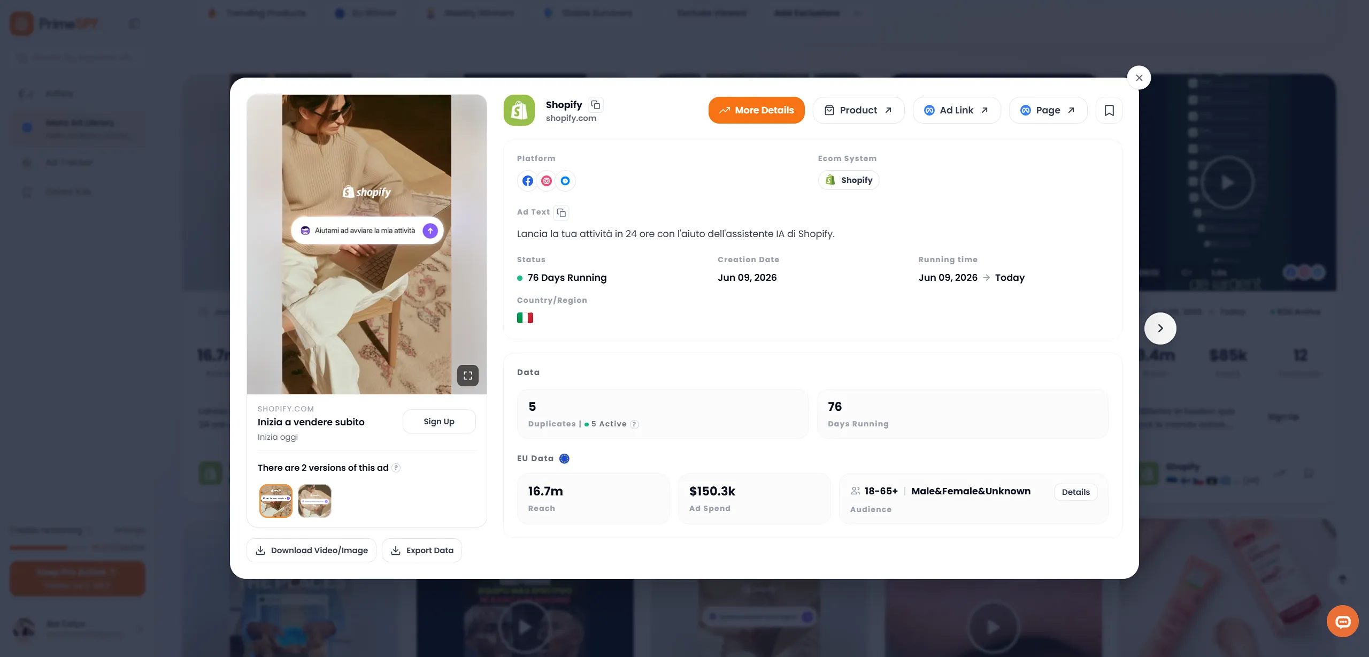Open the orange chat support widget
This screenshot has width=1369, height=657.
click(1342, 621)
